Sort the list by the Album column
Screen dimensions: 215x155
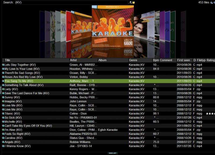pyautogui.click(x=113, y=60)
